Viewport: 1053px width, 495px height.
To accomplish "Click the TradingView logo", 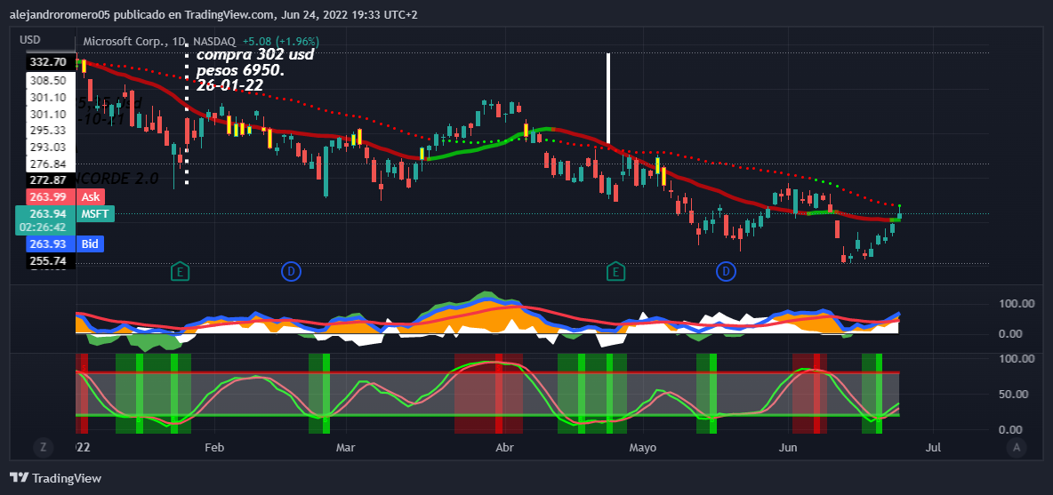I will pyautogui.click(x=56, y=478).
